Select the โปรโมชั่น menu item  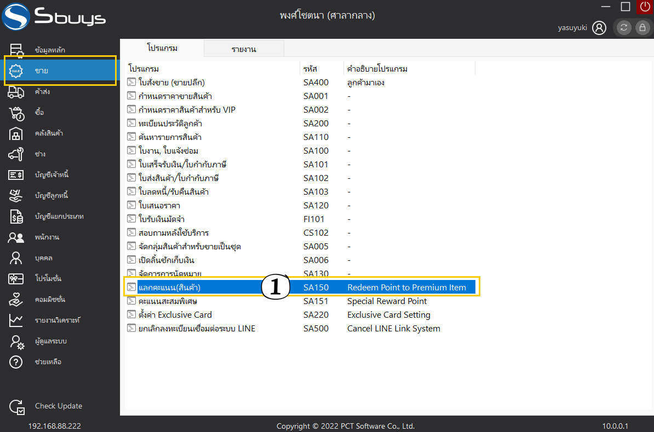pyautogui.click(x=48, y=279)
